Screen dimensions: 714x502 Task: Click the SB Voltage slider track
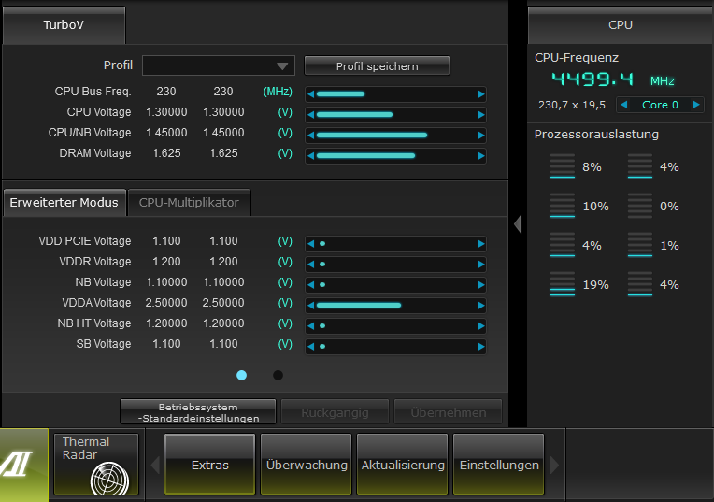tap(395, 346)
